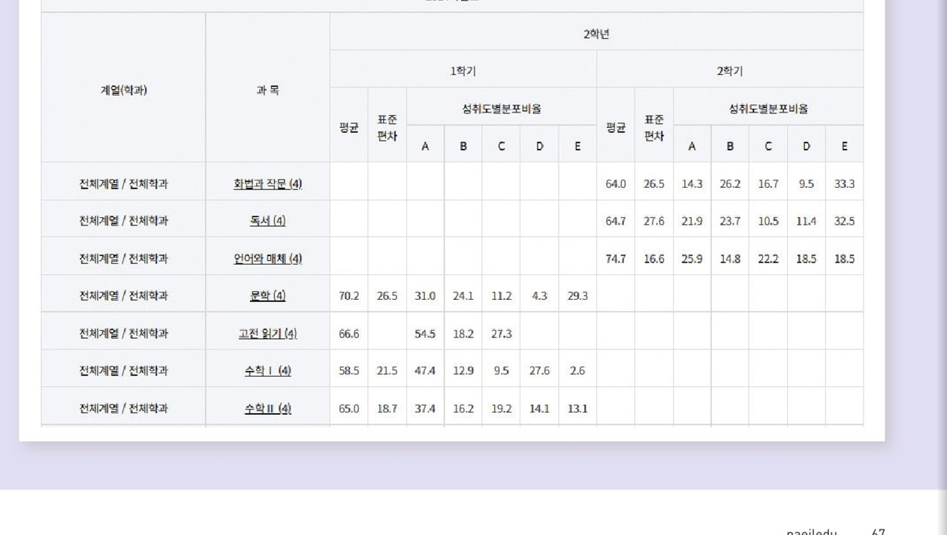The height and width of the screenshot is (535, 947).
Task: Click the 1학기 semester header
Action: 463,71
